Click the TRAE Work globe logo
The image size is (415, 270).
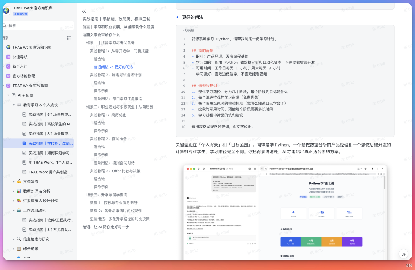[x=7, y=11]
